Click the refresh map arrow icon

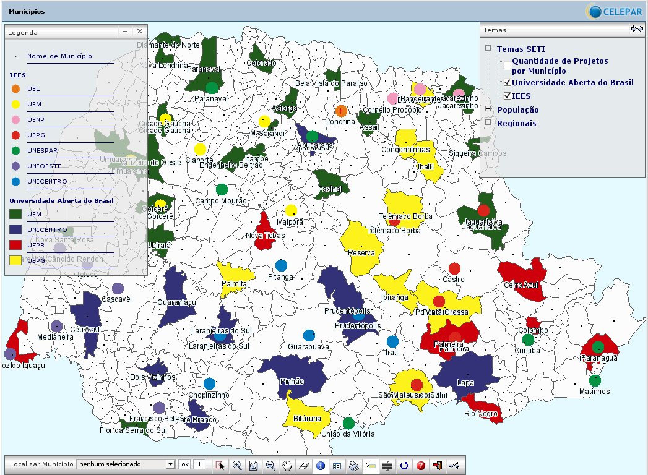[x=405, y=465]
